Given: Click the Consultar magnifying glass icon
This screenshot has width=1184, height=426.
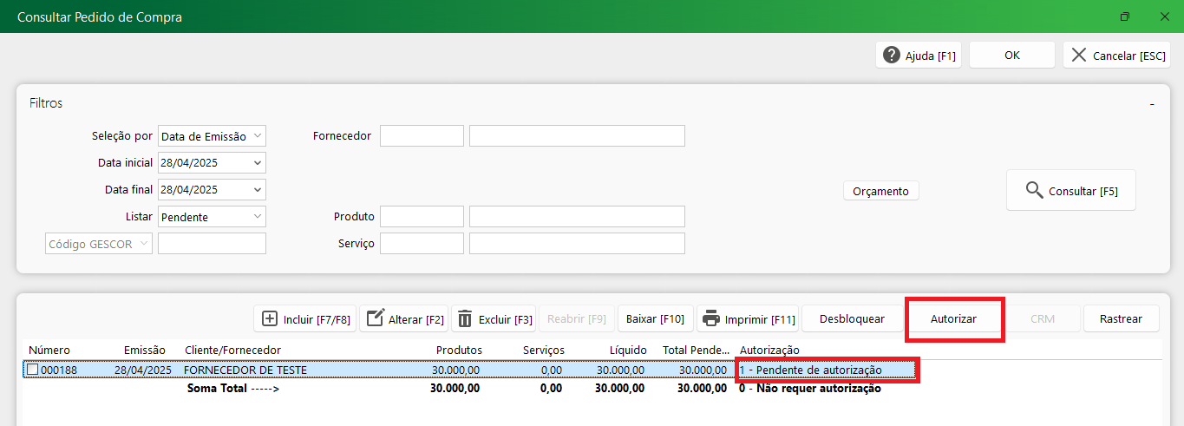Looking at the screenshot, I should coord(1034,190).
